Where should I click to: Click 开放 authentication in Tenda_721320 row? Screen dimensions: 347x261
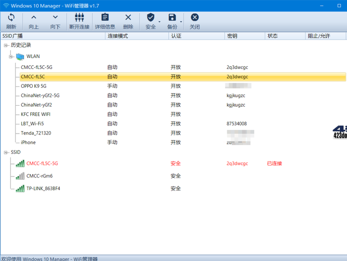pos(176,133)
